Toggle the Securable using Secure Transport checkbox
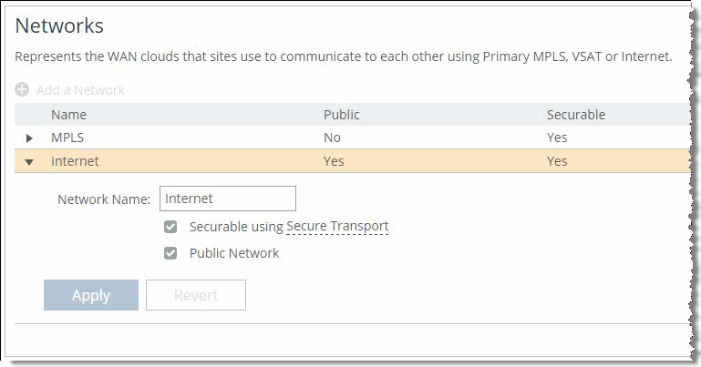 [170, 227]
